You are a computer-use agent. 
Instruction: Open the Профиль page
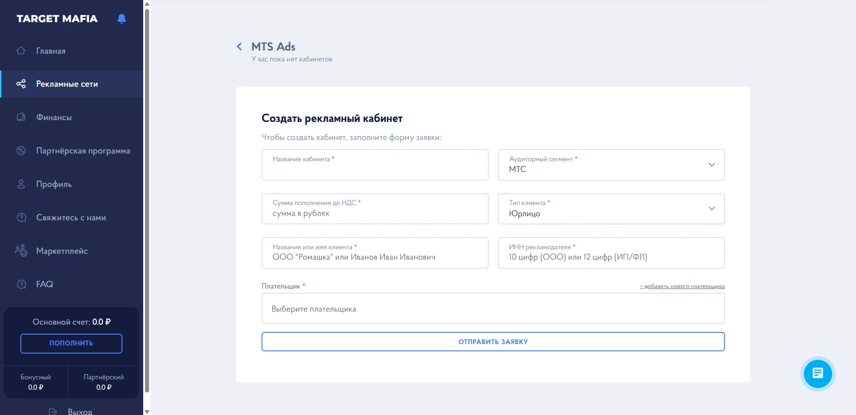72,184
